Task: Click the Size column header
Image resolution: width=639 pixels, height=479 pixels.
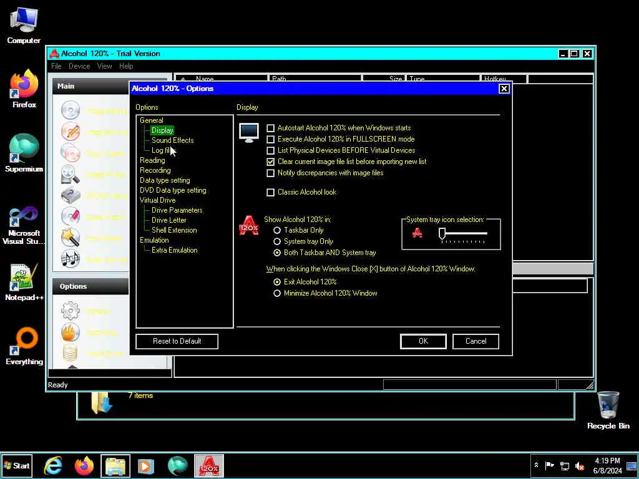Action: [x=383, y=79]
